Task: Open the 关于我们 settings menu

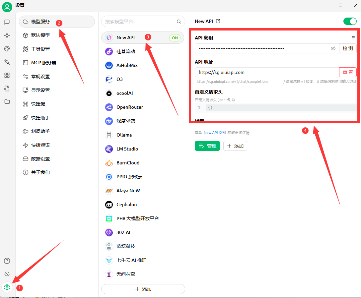Action: [x=57, y=172]
